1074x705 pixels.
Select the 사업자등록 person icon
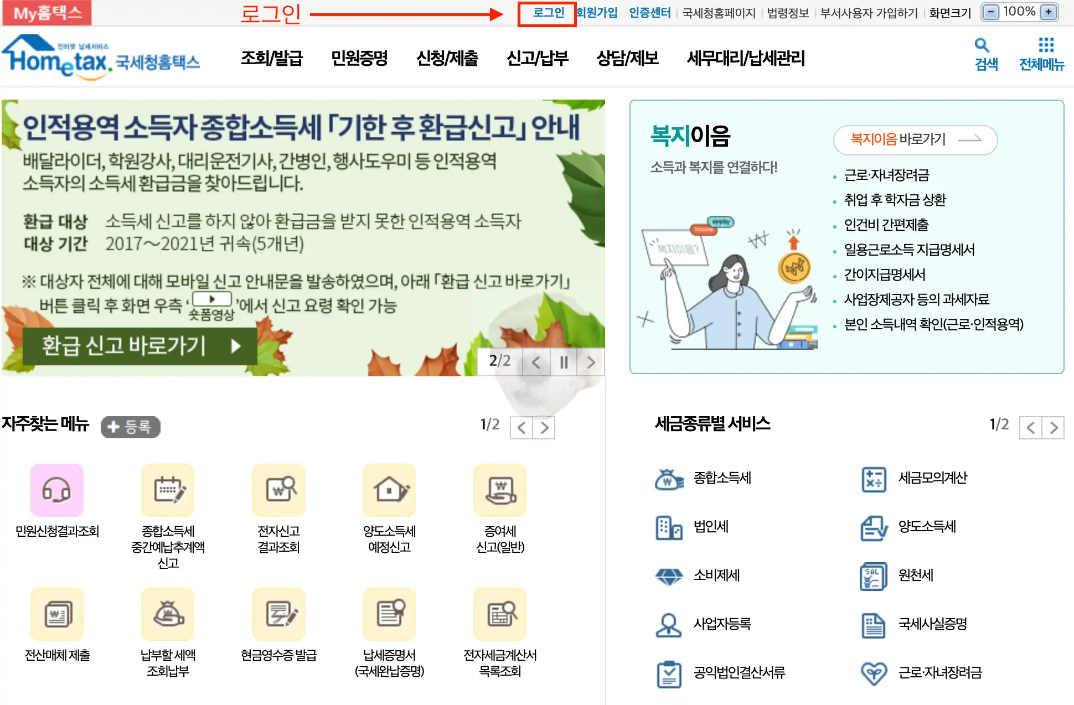point(669,624)
